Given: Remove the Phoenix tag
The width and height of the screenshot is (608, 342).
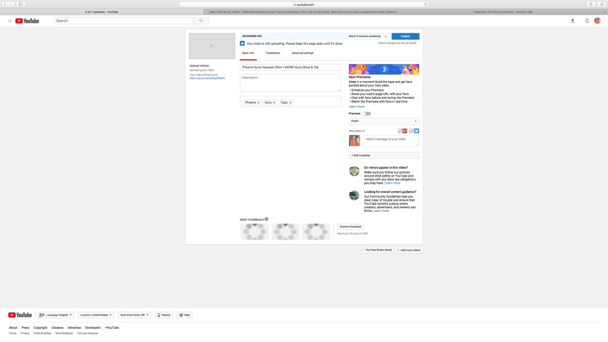Looking at the screenshot, I should [x=258, y=102].
